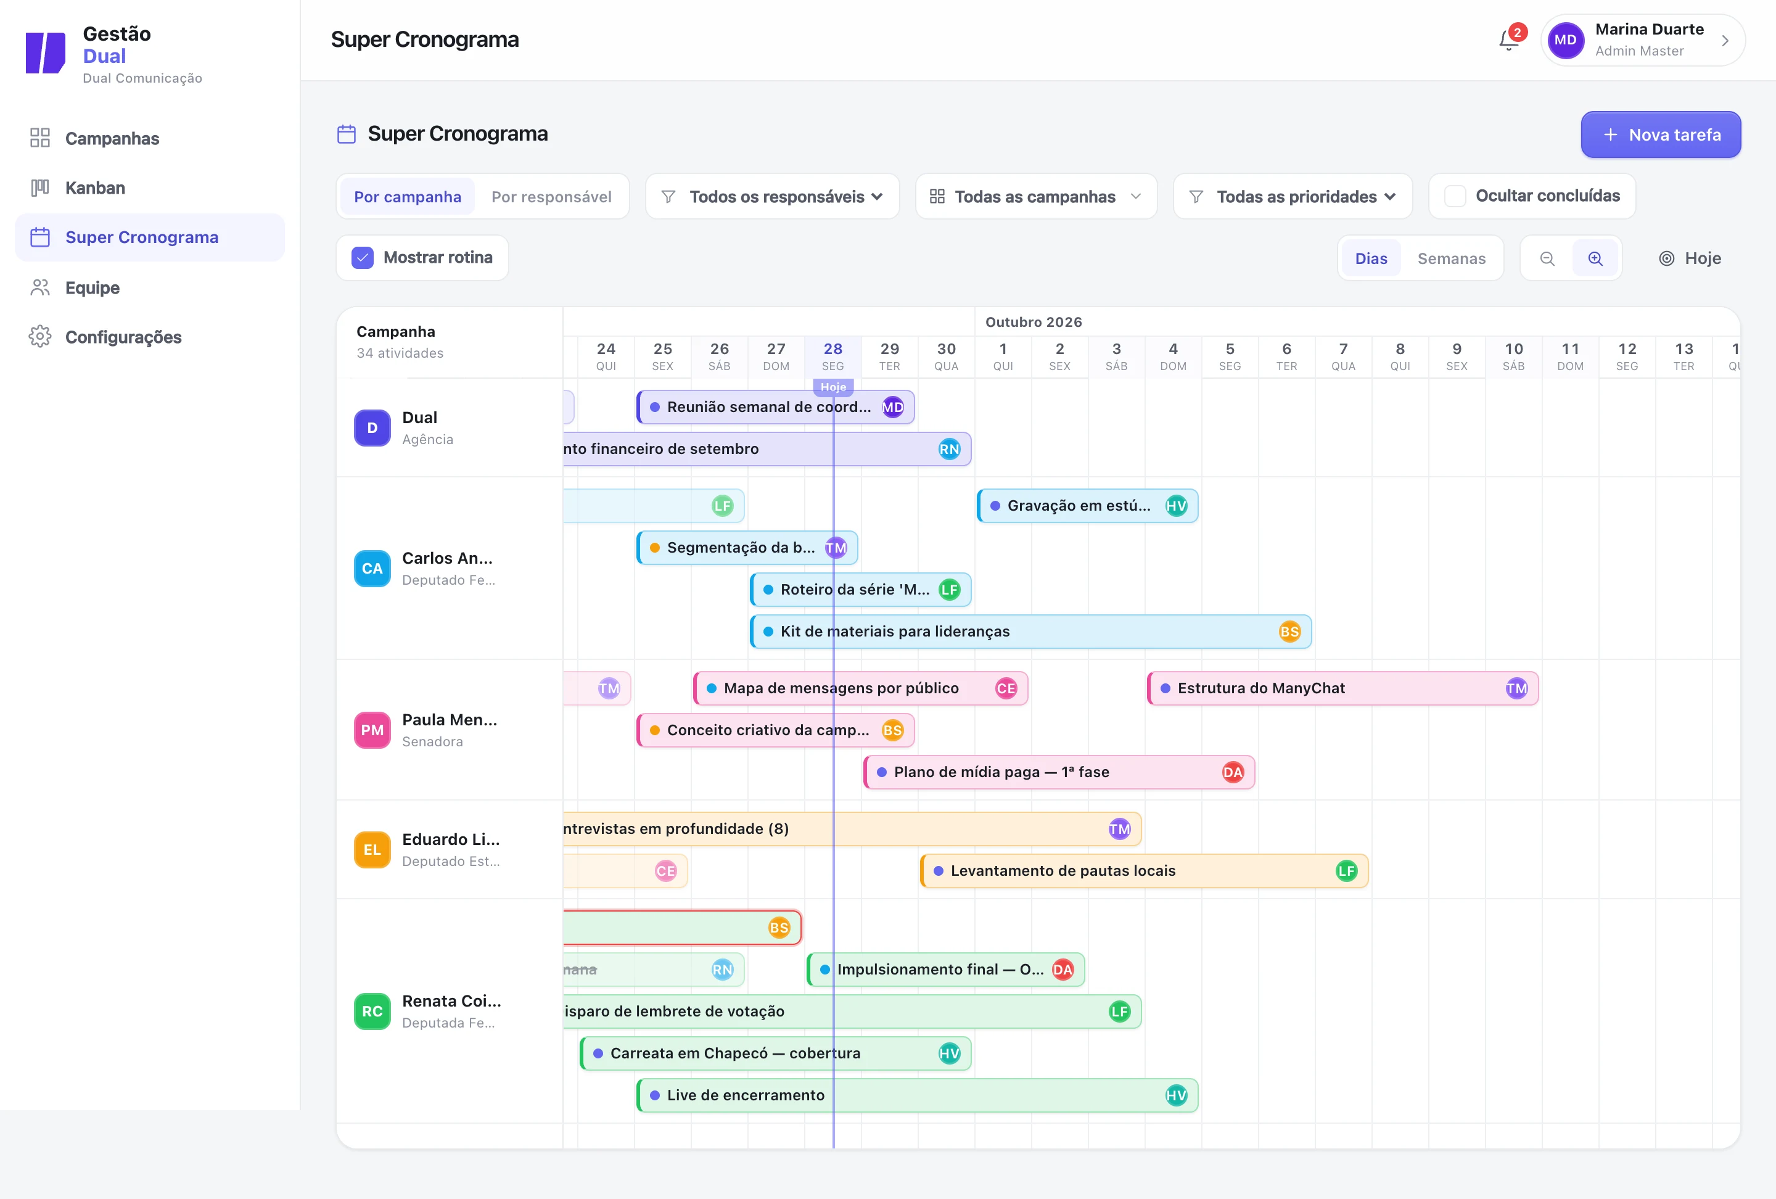Open the Reunião semanal de coord... task
Screen dimensions: 1776x1199
776,407
